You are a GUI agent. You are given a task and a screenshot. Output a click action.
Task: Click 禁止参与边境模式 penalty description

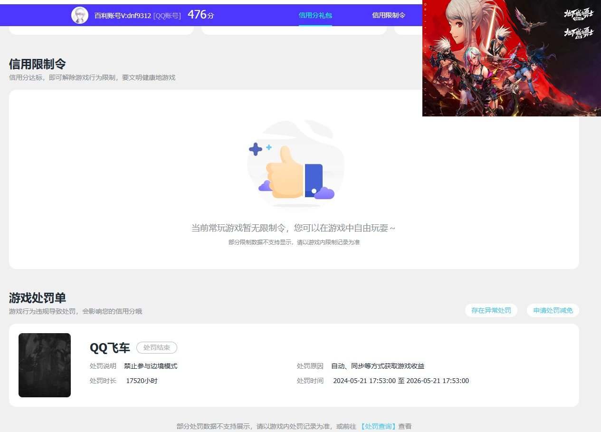(x=151, y=366)
